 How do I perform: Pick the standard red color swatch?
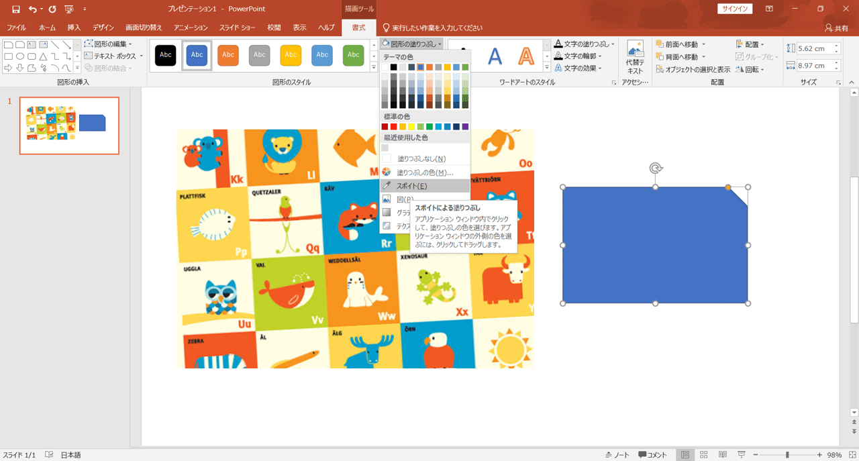coord(394,127)
